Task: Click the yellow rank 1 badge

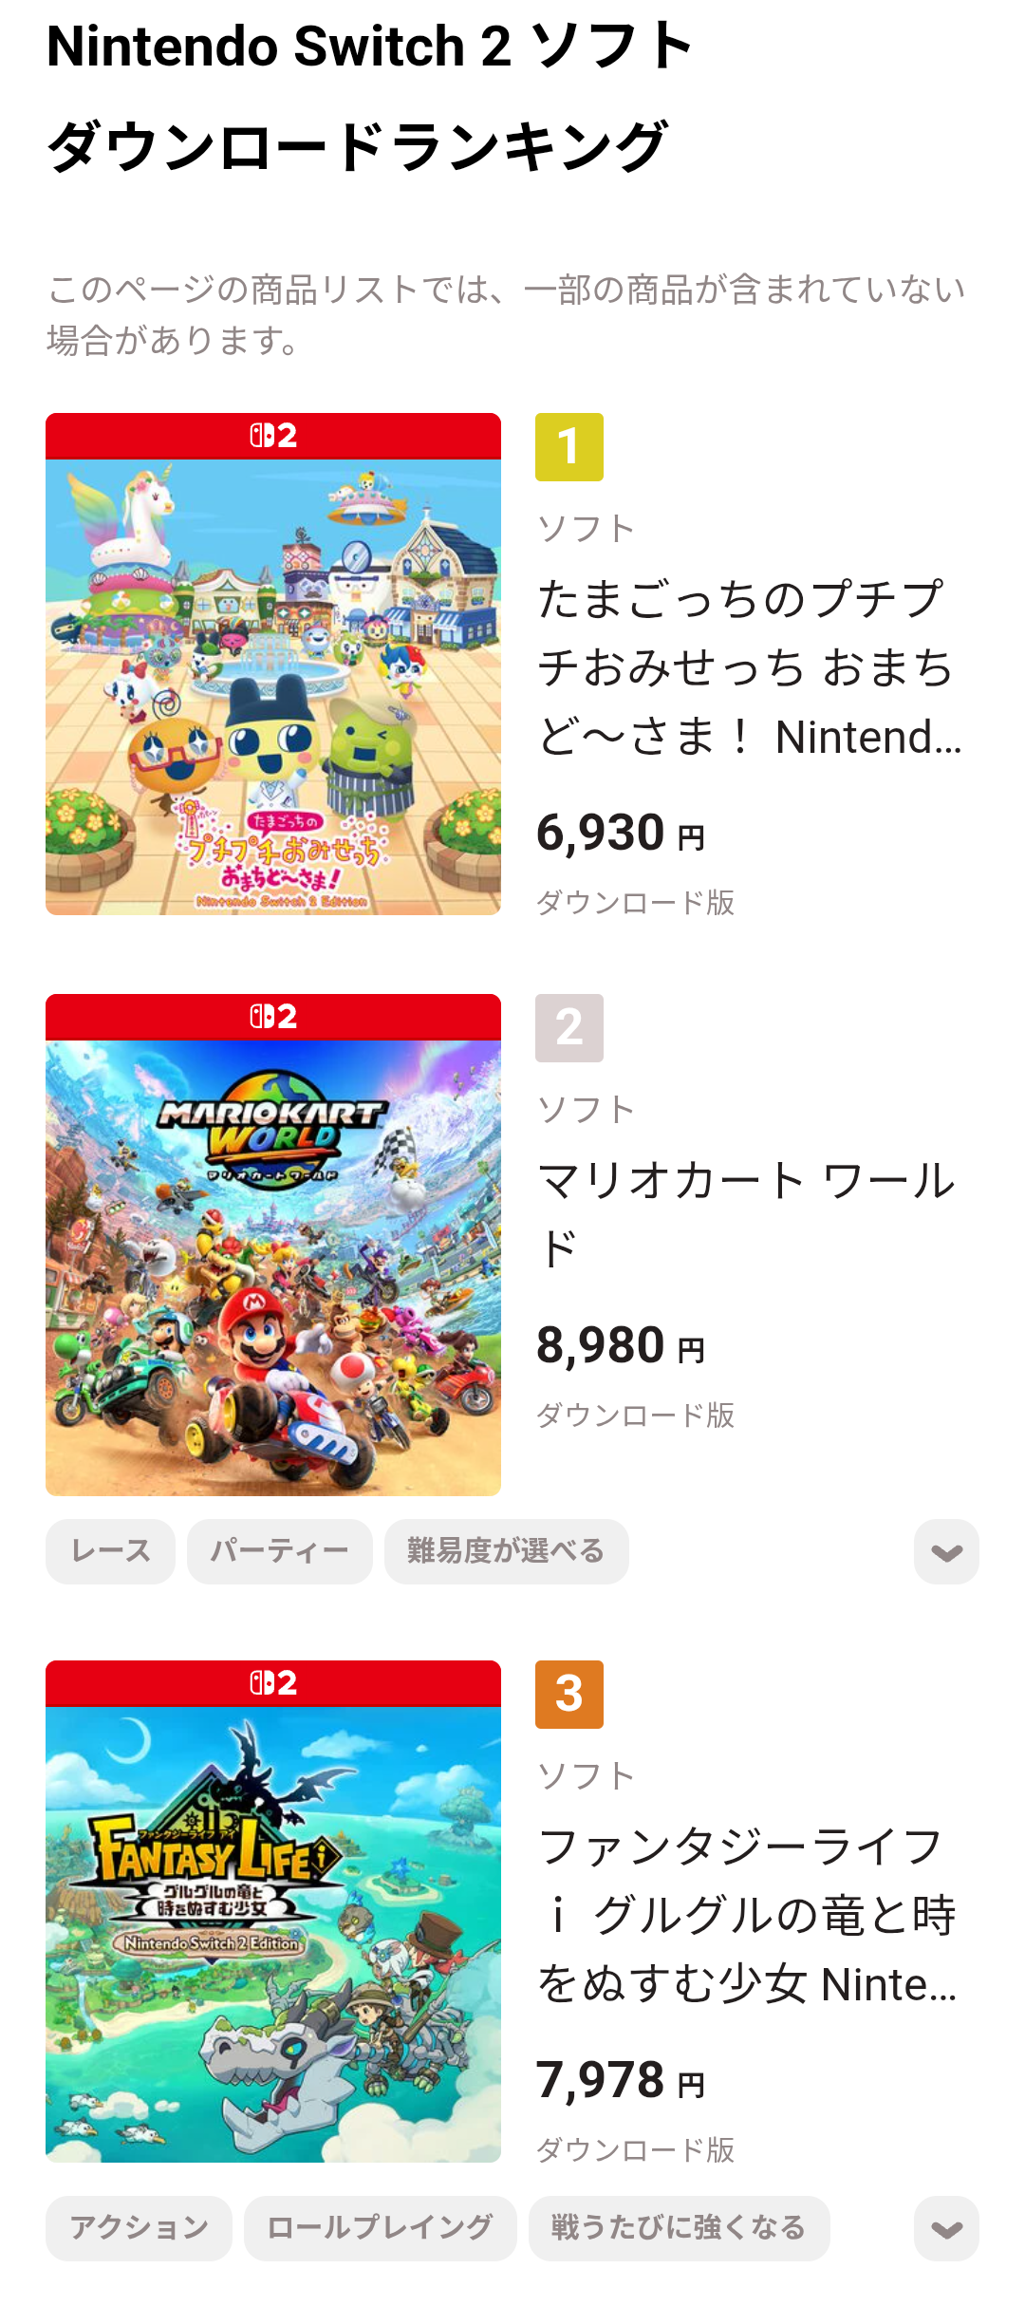Action: pyautogui.click(x=569, y=447)
